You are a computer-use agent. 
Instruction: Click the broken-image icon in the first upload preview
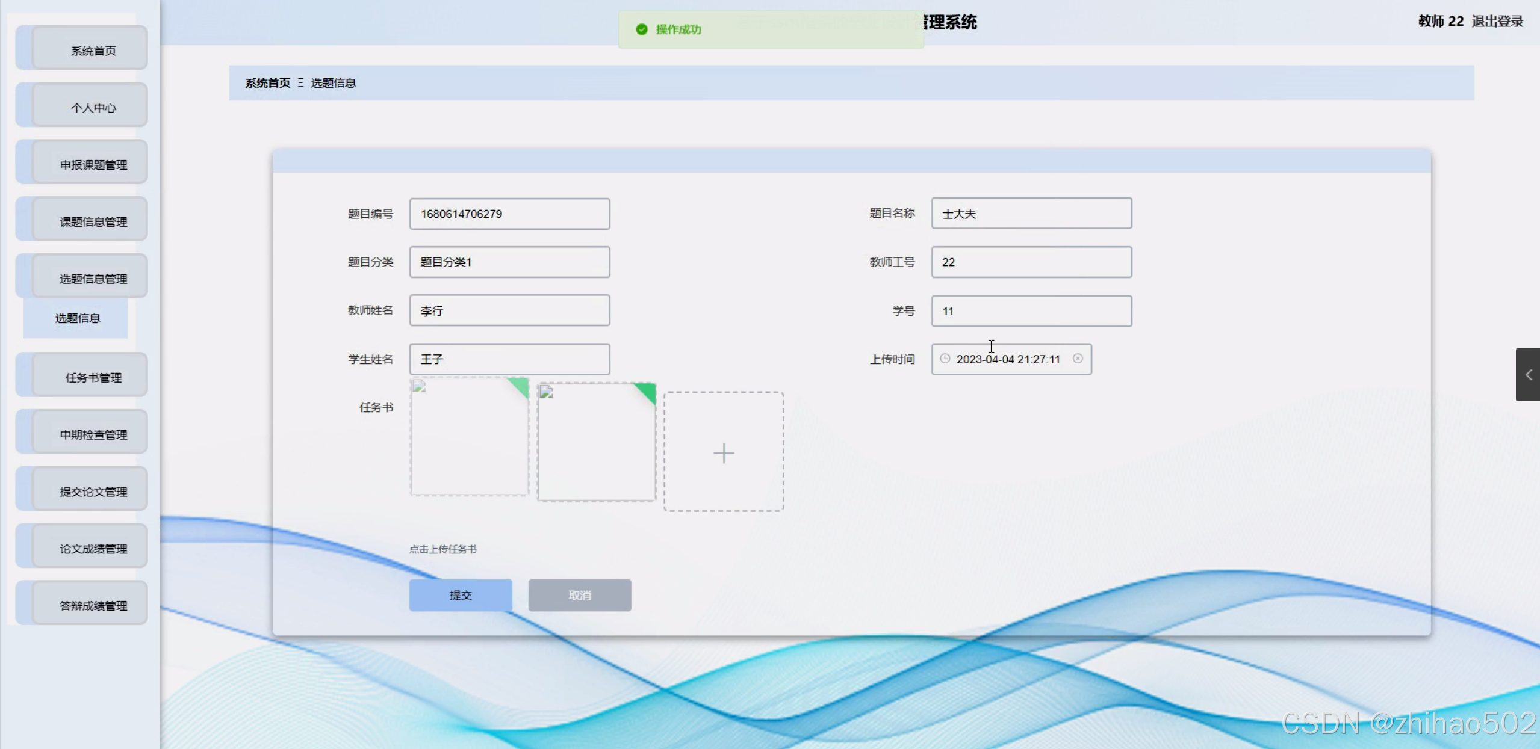tap(418, 389)
